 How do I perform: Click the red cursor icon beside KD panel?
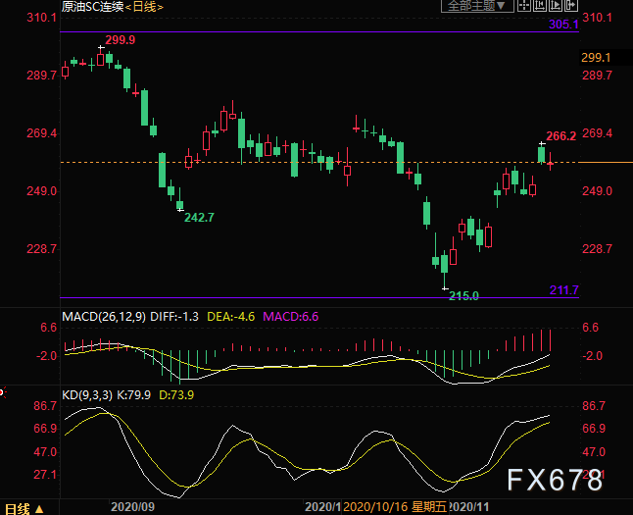click(3, 392)
